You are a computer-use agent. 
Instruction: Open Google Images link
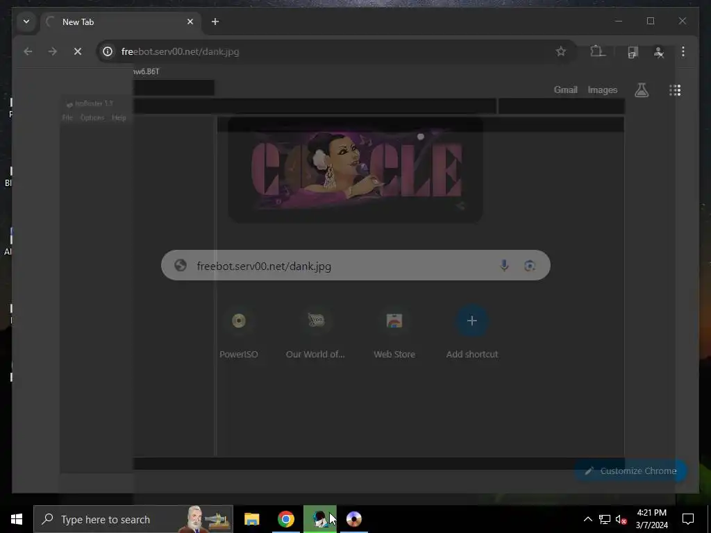pos(602,90)
